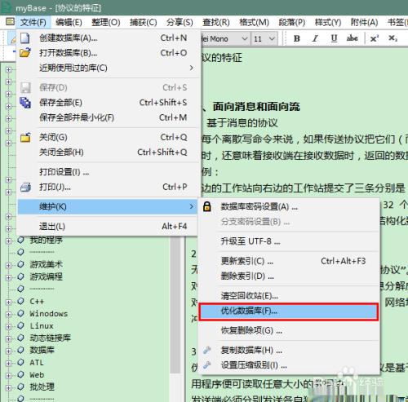Screen dimensions: 408x402
Task: Click the 打开数据库 folder icon
Action: pyautogui.click(x=25, y=53)
